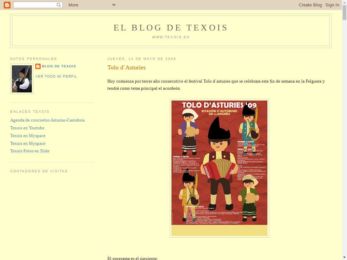Screen dimensions: 347x260
Task: Click the www.texois.es subtitle text
Action: coord(171,37)
